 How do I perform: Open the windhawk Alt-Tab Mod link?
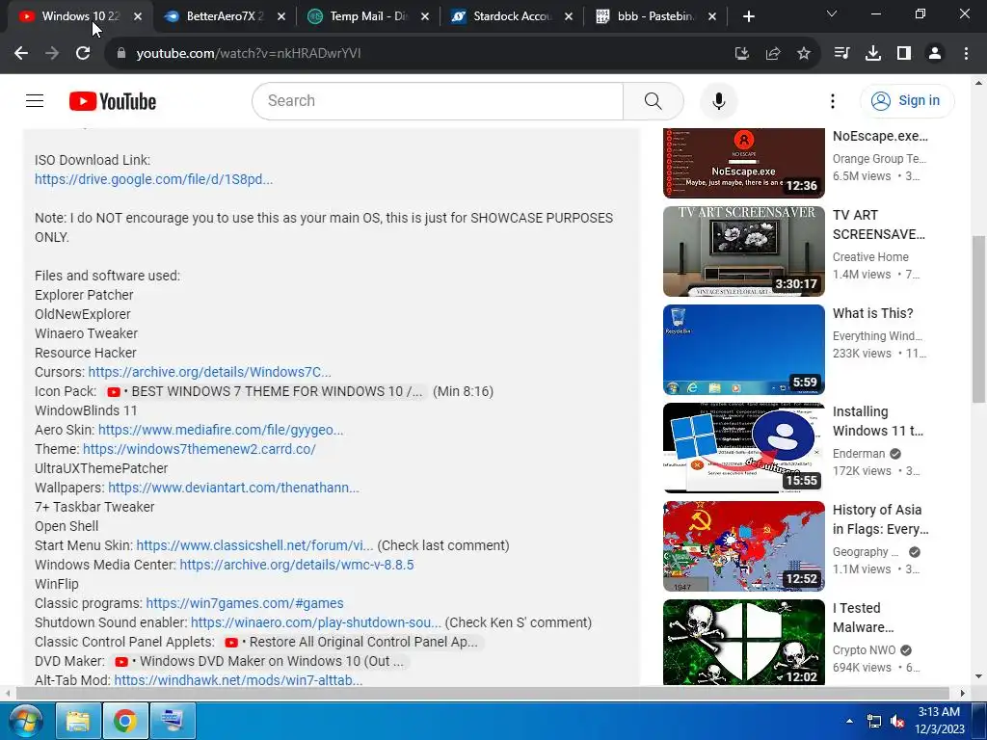(238, 680)
